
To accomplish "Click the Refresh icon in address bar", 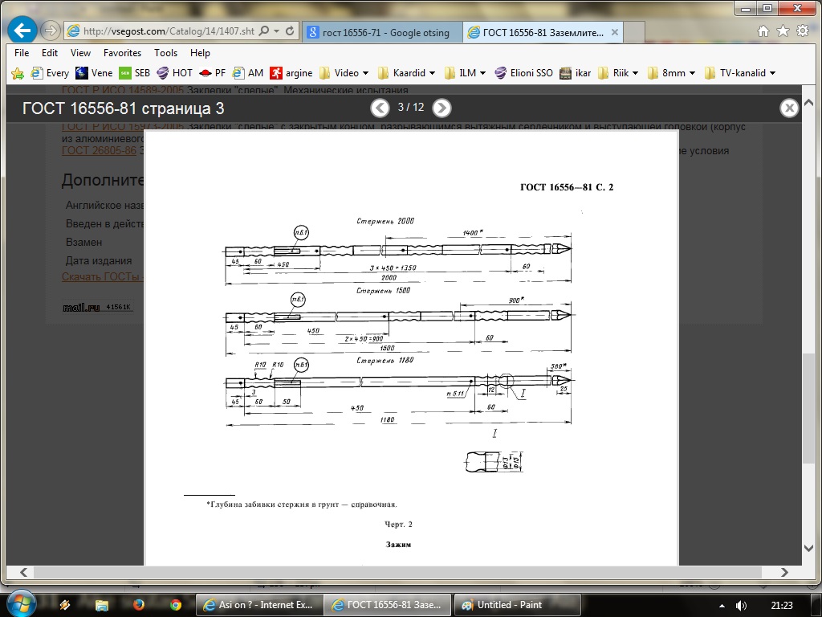I will point(291,31).
